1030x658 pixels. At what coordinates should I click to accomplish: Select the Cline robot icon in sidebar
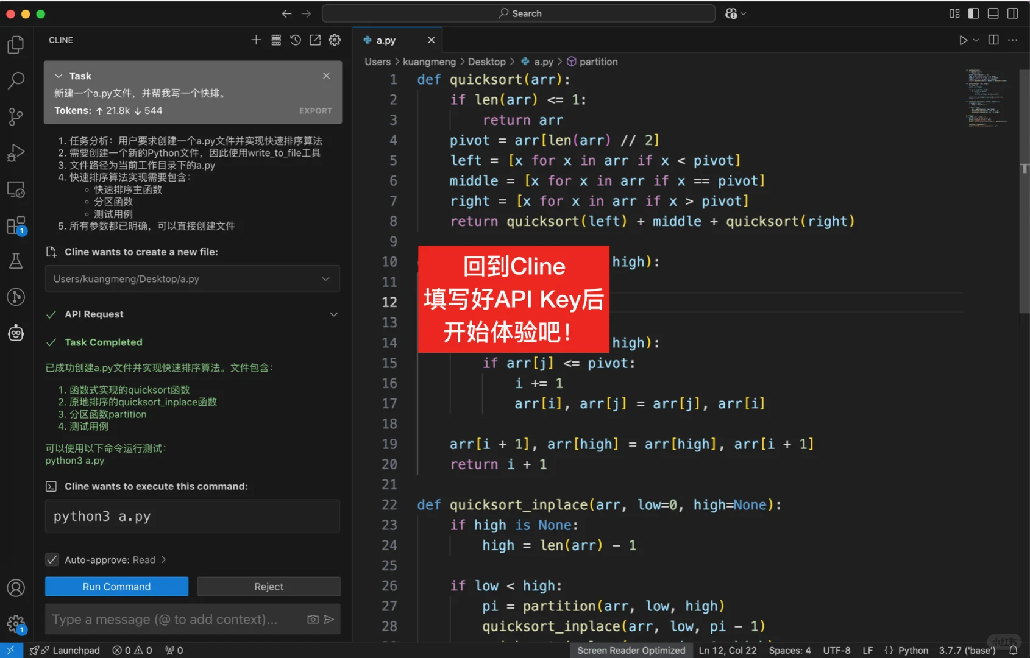(x=16, y=333)
